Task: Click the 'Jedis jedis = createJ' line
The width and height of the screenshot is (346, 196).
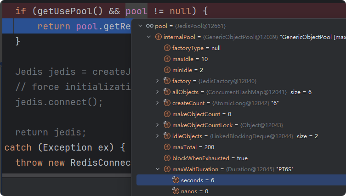Action: tap(73, 72)
